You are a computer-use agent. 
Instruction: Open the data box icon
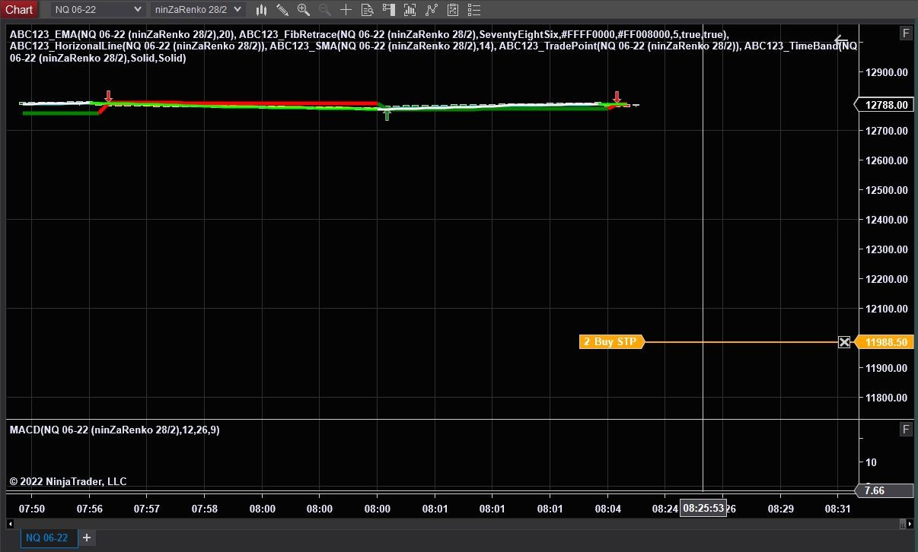(367, 10)
